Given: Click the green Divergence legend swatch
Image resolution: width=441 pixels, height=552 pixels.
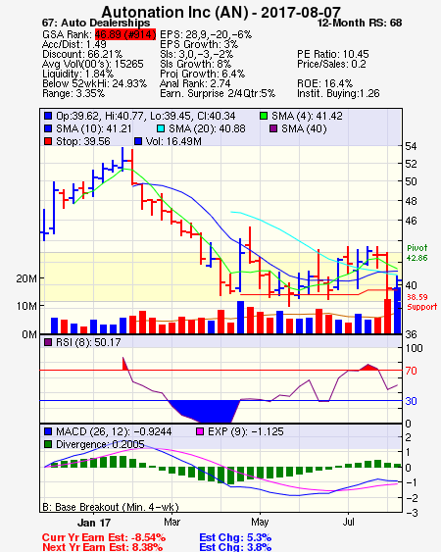Looking at the screenshot, I should 48,444.
